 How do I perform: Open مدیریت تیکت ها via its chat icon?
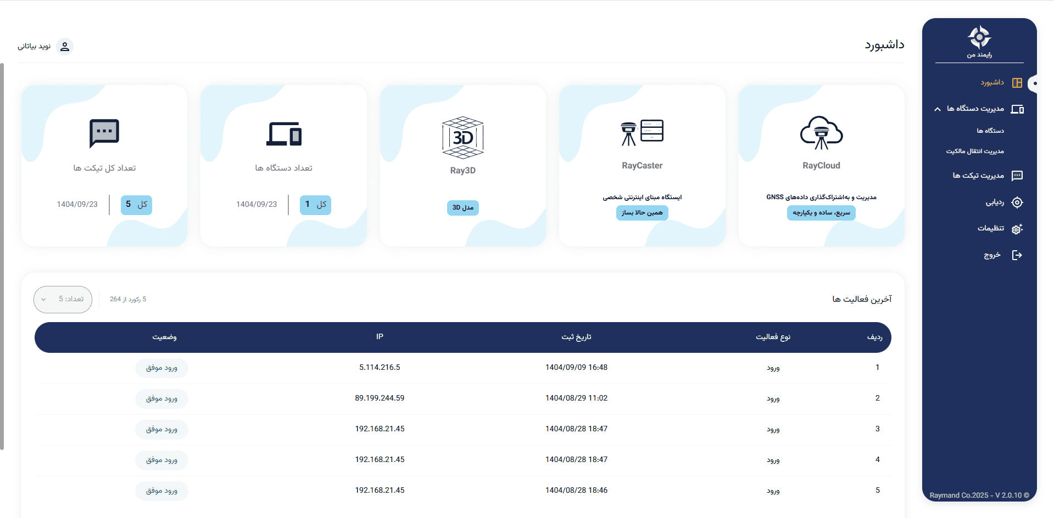point(1018,176)
